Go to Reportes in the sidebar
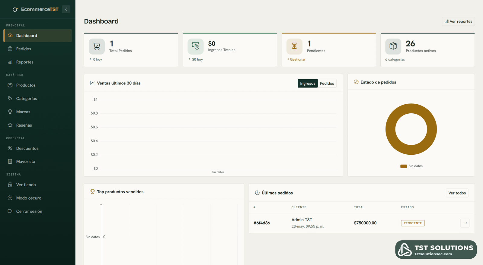The image size is (483, 265). coord(38,62)
